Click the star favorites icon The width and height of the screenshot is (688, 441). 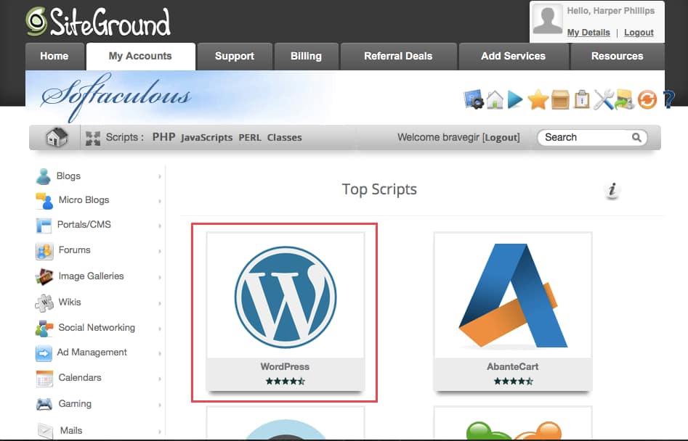pyautogui.click(x=538, y=100)
